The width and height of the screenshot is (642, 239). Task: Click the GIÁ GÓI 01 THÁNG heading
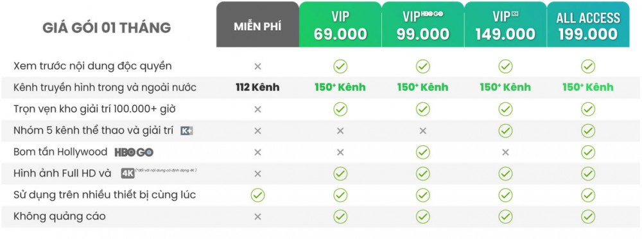pyautogui.click(x=107, y=28)
